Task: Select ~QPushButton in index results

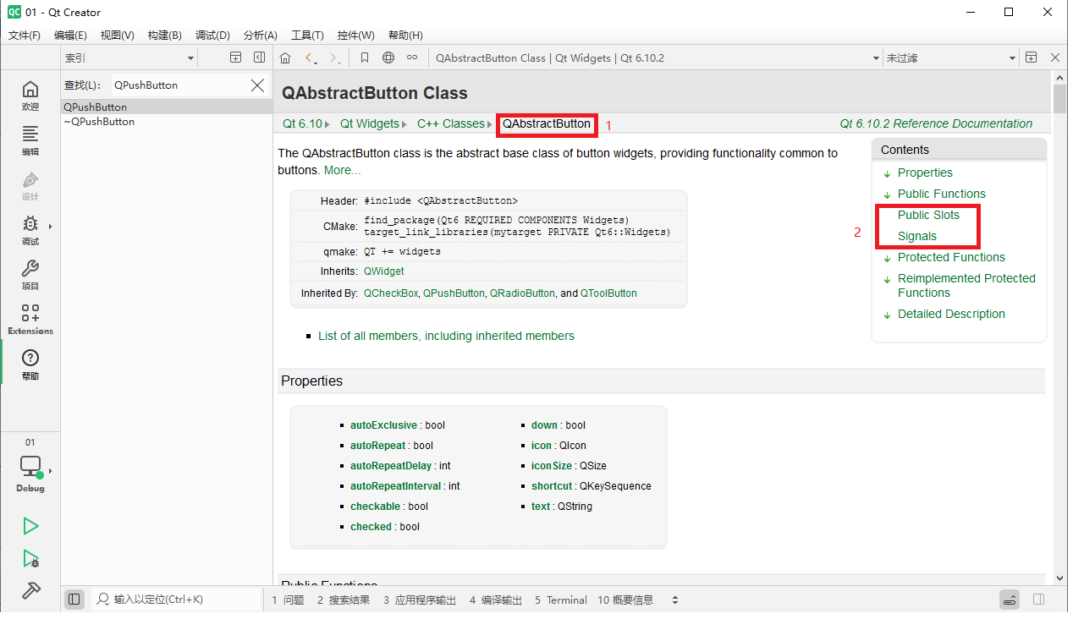Action: tap(167, 122)
